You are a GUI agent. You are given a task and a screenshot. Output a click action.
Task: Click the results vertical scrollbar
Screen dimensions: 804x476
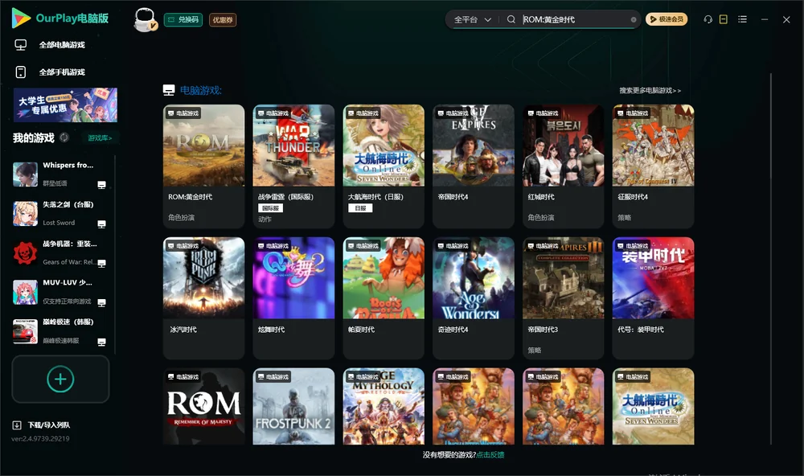(771, 259)
